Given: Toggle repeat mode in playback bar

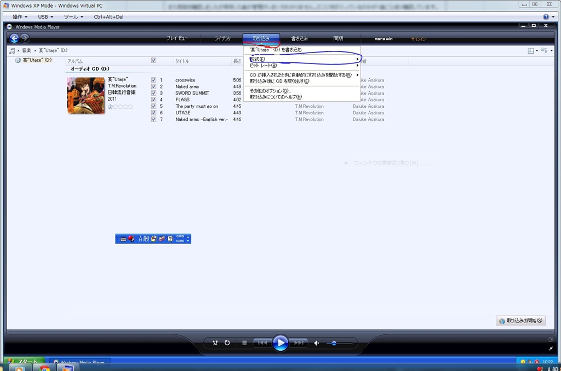Looking at the screenshot, I should [227, 343].
